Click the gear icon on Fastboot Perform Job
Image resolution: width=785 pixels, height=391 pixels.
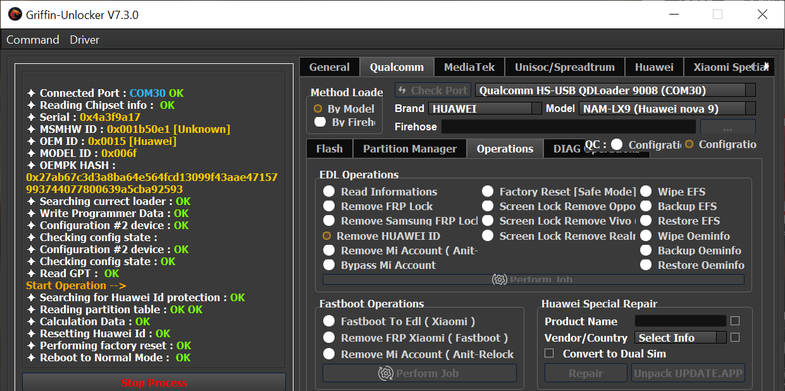[x=385, y=373]
